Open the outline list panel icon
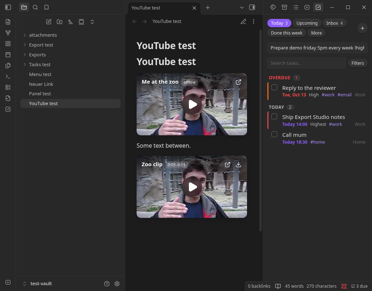Viewport: 372px width, 291px height. [x=296, y=7]
